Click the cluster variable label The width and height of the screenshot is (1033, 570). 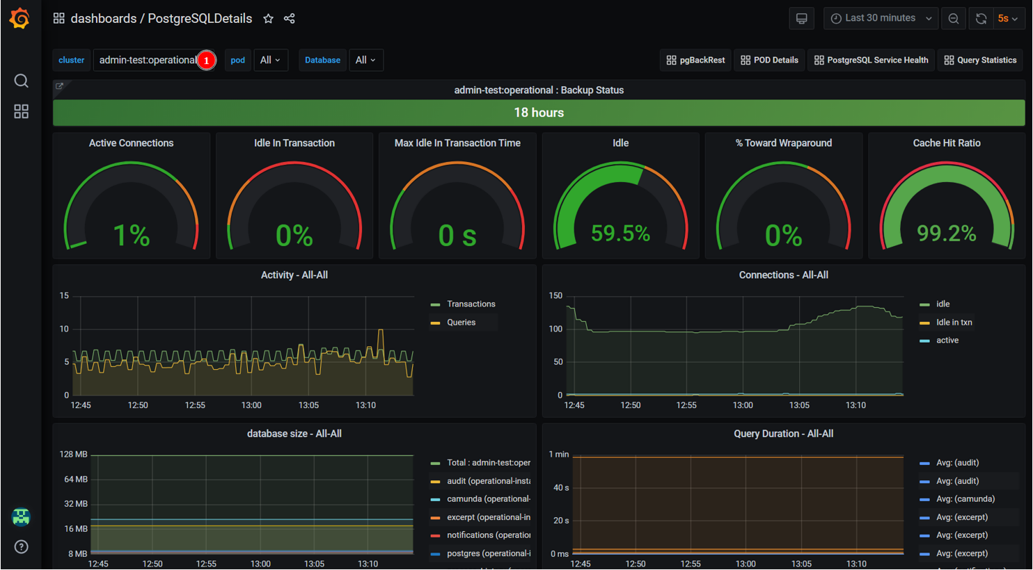point(72,60)
